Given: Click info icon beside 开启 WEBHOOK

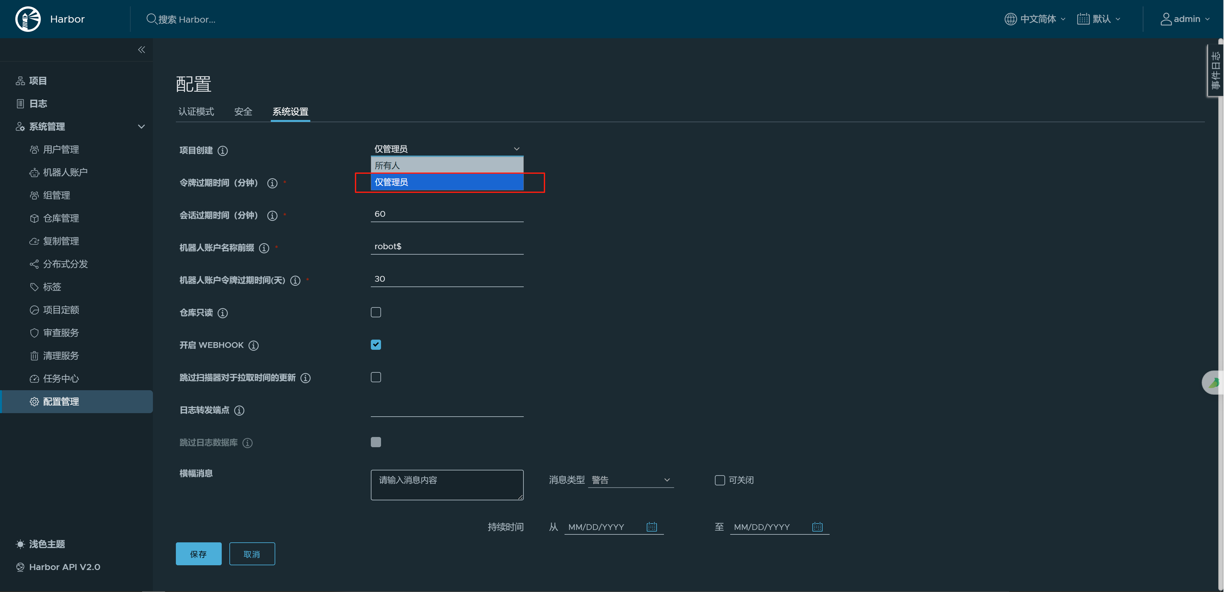Looking at the screenshot, I should (x=254, y=346).
